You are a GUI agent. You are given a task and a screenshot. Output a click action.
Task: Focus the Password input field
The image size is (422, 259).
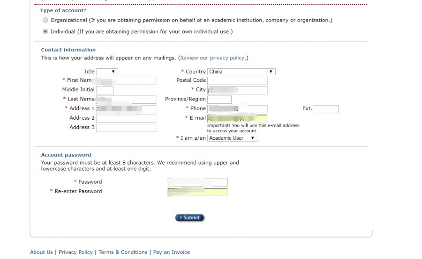(x=197, y=182)
